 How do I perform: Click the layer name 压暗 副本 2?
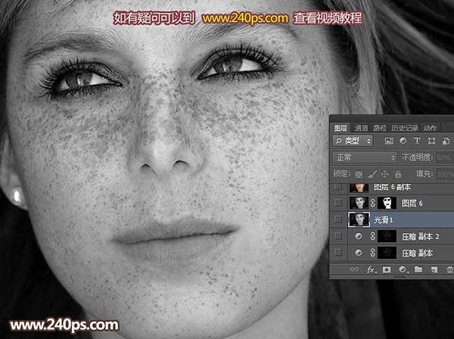tap(421, 237)
